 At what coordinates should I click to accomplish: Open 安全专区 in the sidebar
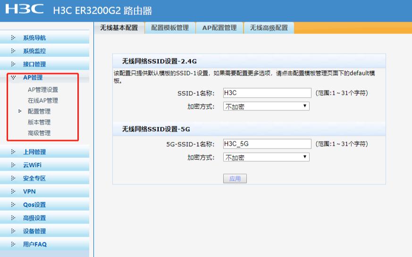(34, 178)
